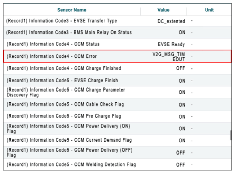The image size is (235, 174).
Task: Click OFF value of Power Delivery (OFF) Flag
Action: point(181,153)
